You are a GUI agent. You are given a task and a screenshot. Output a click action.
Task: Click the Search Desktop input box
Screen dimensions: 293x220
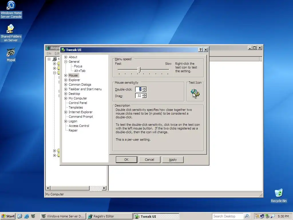[x=228, y=216]
